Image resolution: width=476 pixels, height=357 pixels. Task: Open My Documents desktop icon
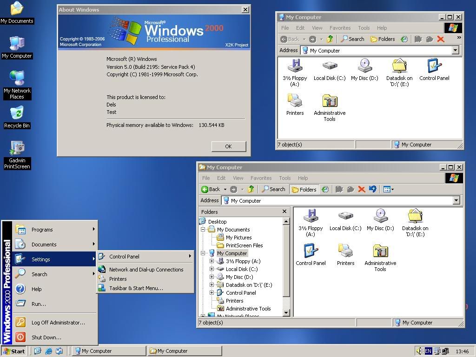coord(17,13)
